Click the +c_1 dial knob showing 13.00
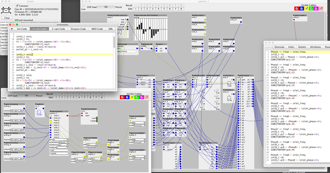Screen dimensions: 330x173 click(39, 112)
